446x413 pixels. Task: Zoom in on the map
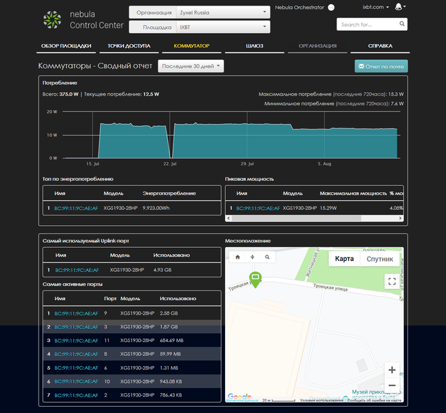point(392,370)
